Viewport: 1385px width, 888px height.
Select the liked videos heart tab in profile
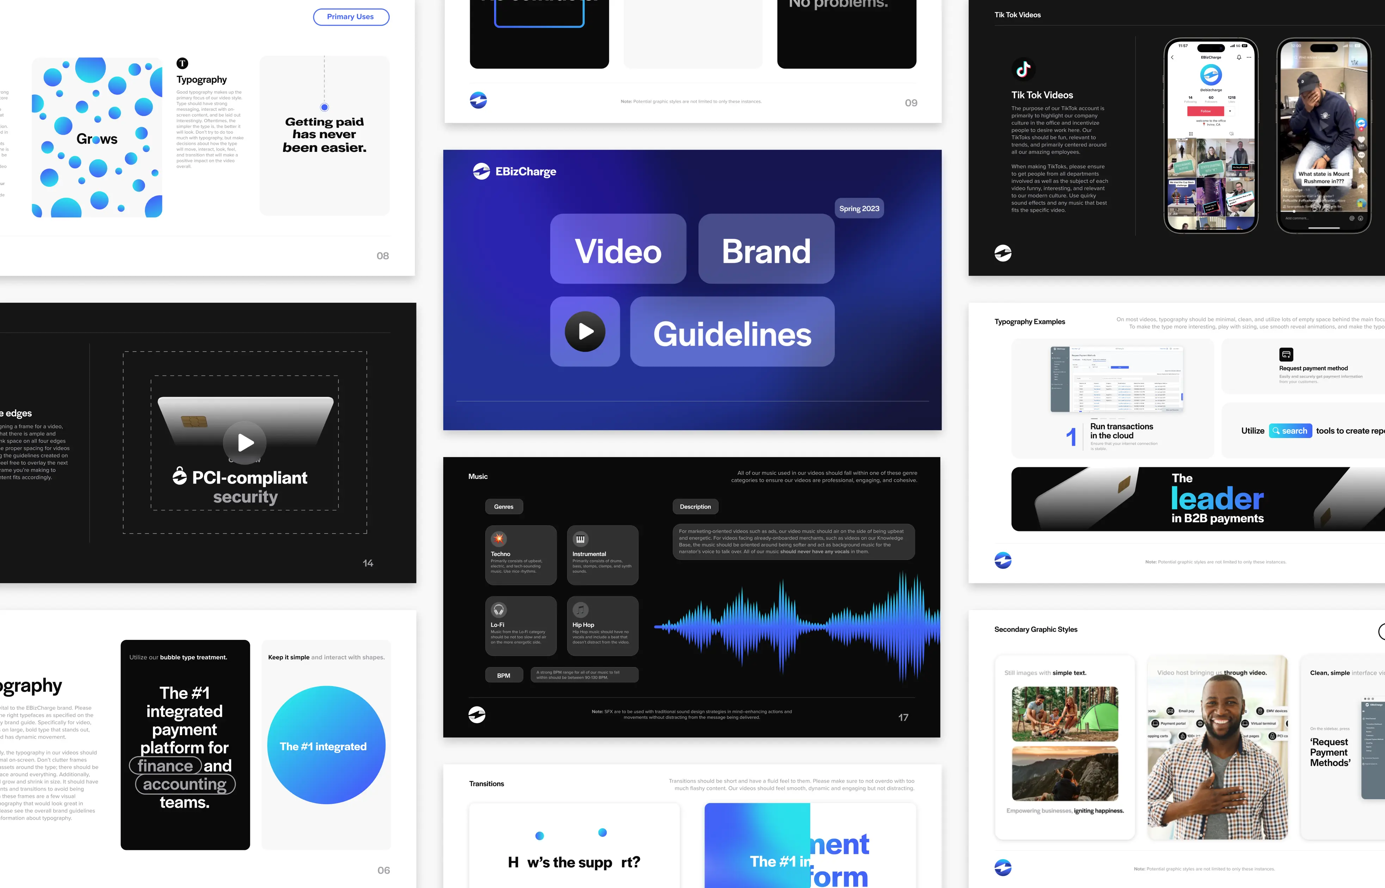(x=1232, y=134)
